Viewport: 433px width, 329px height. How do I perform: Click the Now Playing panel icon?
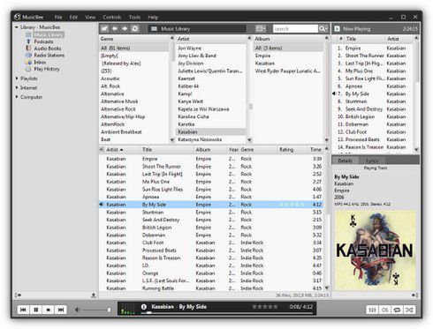(337, 29)
